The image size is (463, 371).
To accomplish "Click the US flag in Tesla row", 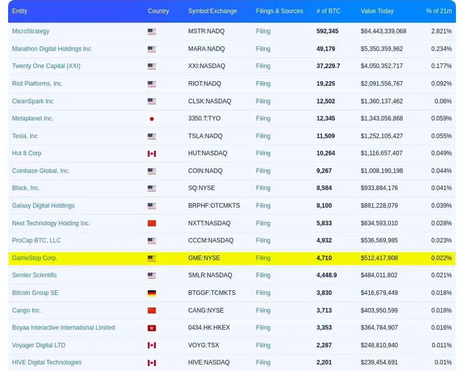I will point(152,137).
